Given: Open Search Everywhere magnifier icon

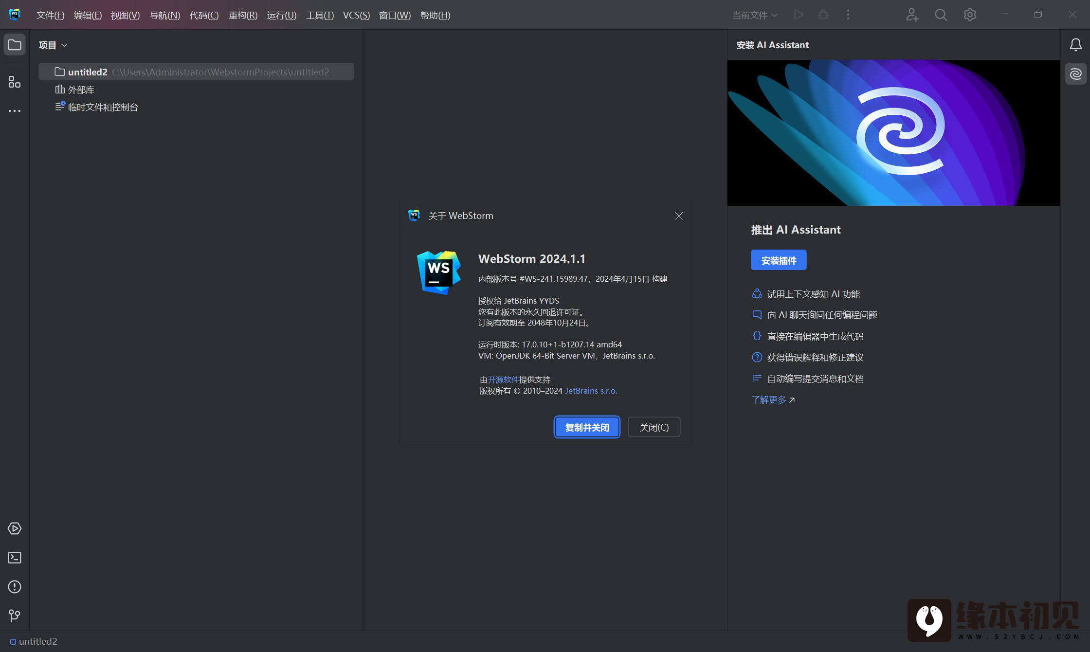Looking at the screenshot, I should click(941, 15).
